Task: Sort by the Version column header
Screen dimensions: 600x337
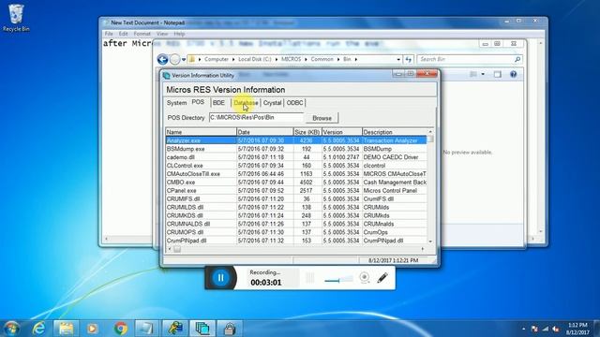Action: pos(341,132)
